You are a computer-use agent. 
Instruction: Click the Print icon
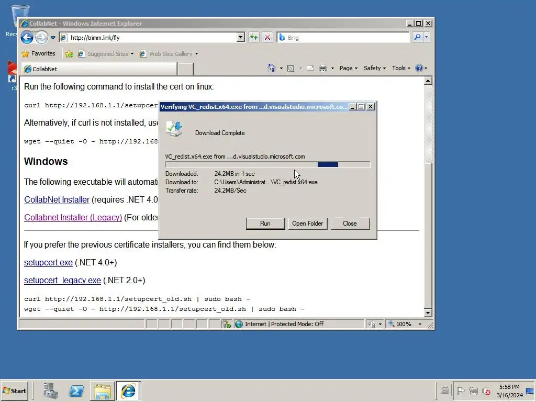click(x=322, y=68)
